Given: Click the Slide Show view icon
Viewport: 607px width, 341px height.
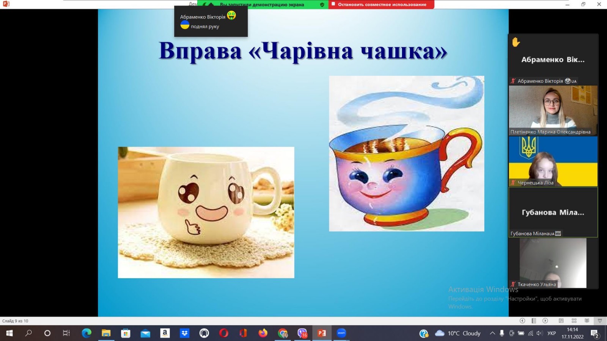Looking at the screenshot, I should click(600, 321).
